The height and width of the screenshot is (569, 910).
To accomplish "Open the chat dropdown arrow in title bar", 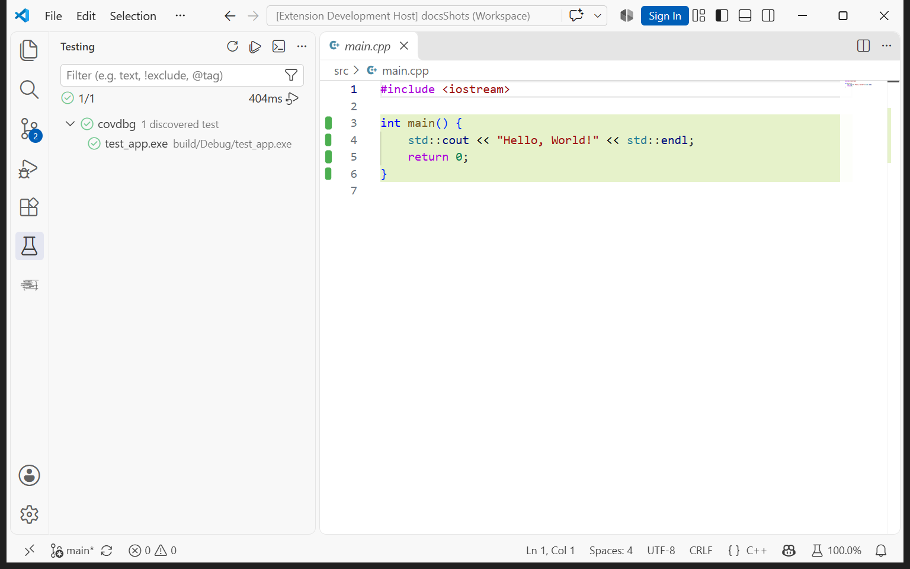I will tap(598, 16).
